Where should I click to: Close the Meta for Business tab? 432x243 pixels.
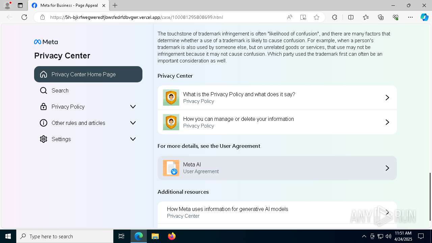(104, 5)
